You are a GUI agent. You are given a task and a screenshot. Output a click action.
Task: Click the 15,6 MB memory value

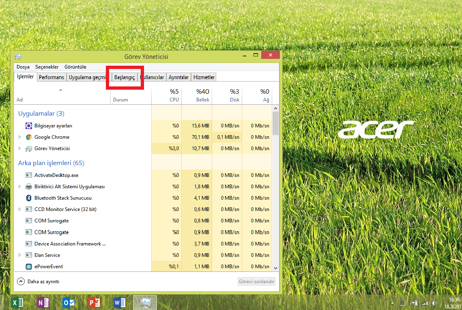[200, 126]
